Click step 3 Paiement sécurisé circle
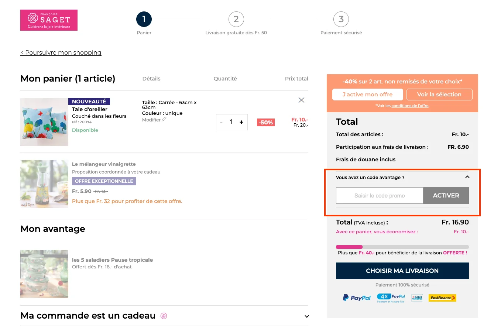This screenshot has height=326, width=494. point(341,19)
